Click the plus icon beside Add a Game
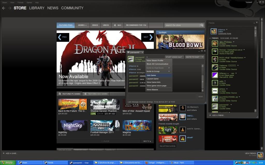Viewport: 265px width, 165px height. click(x=4, y=153)
